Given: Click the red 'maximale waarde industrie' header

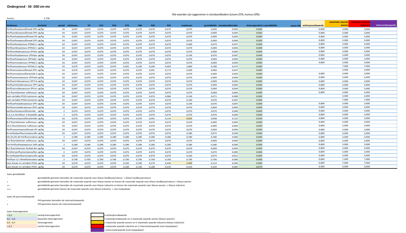Looking at the screenshot, I should [x=360, y=24].
